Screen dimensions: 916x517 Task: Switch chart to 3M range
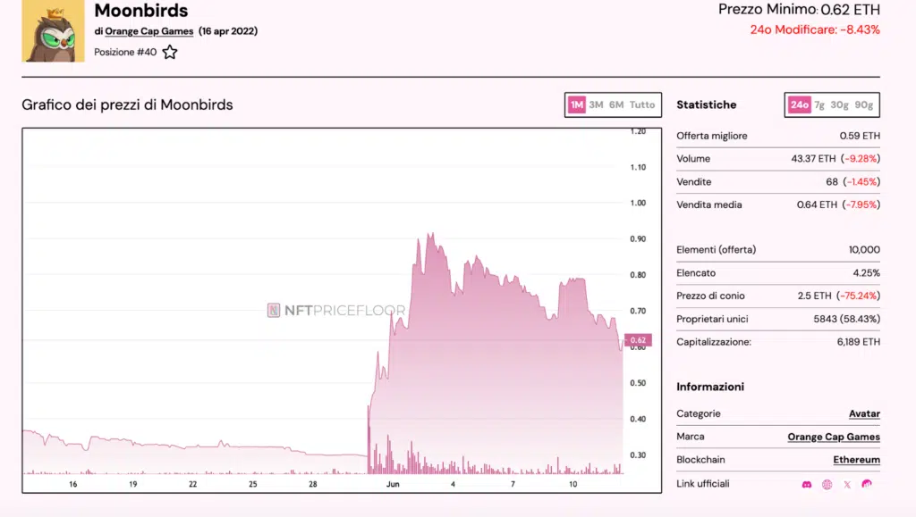tap(596, 104)
